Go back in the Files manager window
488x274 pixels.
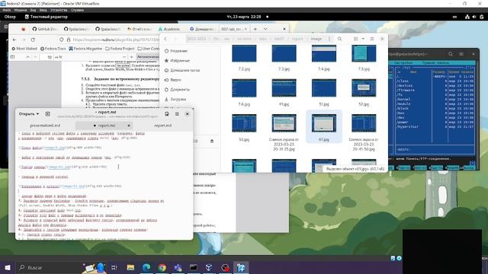coord(165,39)
